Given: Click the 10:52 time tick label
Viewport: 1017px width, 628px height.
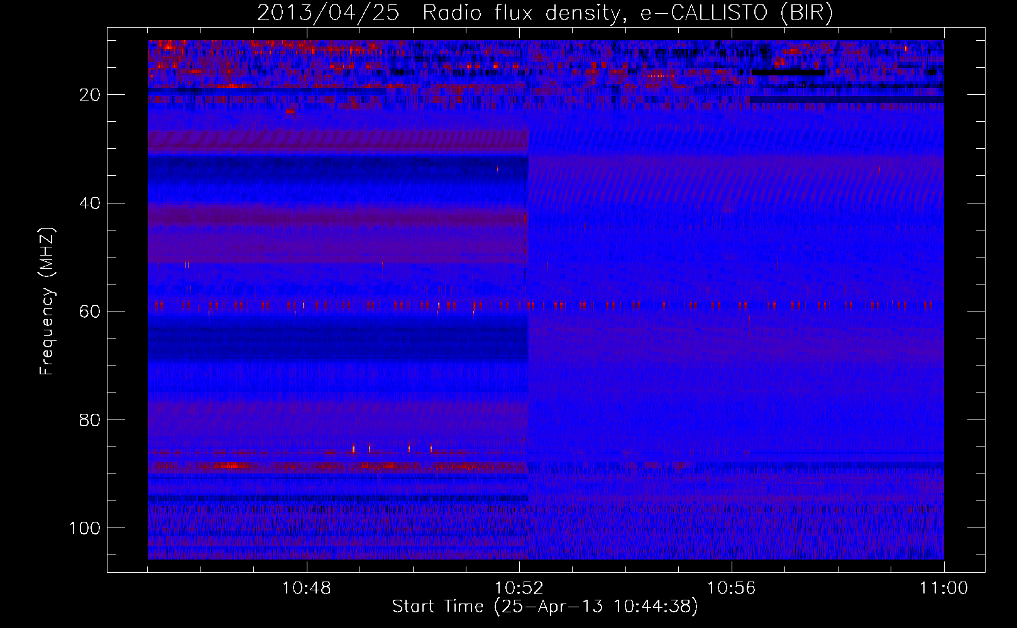Looking at the screenshot, I should pos(519,588).
